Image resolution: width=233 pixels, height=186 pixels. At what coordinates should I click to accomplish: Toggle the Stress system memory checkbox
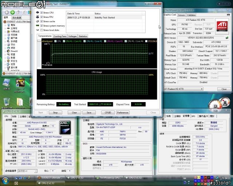[42, 26]
